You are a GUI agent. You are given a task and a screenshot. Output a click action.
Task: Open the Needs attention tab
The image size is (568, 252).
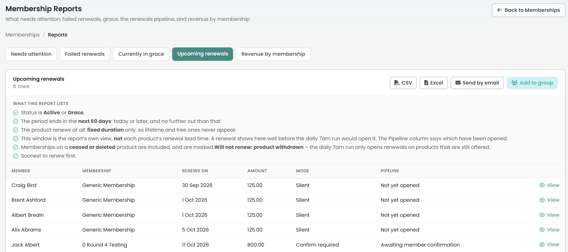pyautogui.click(x=31, y=54)
